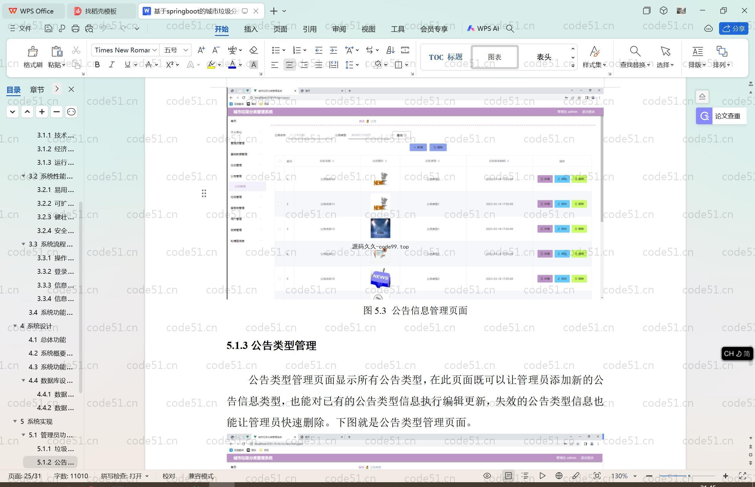Image resolution: width=755 pixels, height=487 pixels.
Task: Open the 引用 ribbon tab
Action: 310,29
